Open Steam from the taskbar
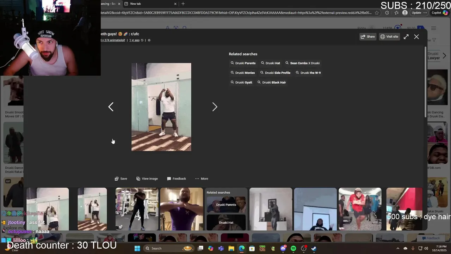The image size is (451, 254). [x=314, y=248]
